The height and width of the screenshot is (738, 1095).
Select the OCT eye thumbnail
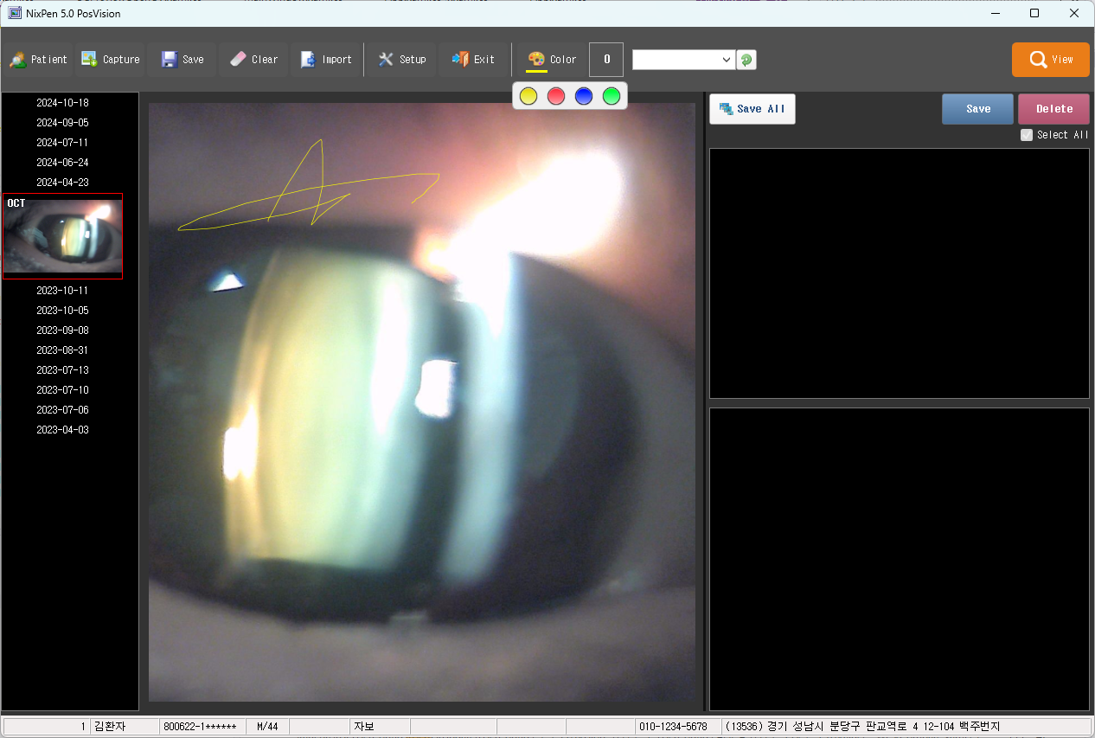coord(62,236)
